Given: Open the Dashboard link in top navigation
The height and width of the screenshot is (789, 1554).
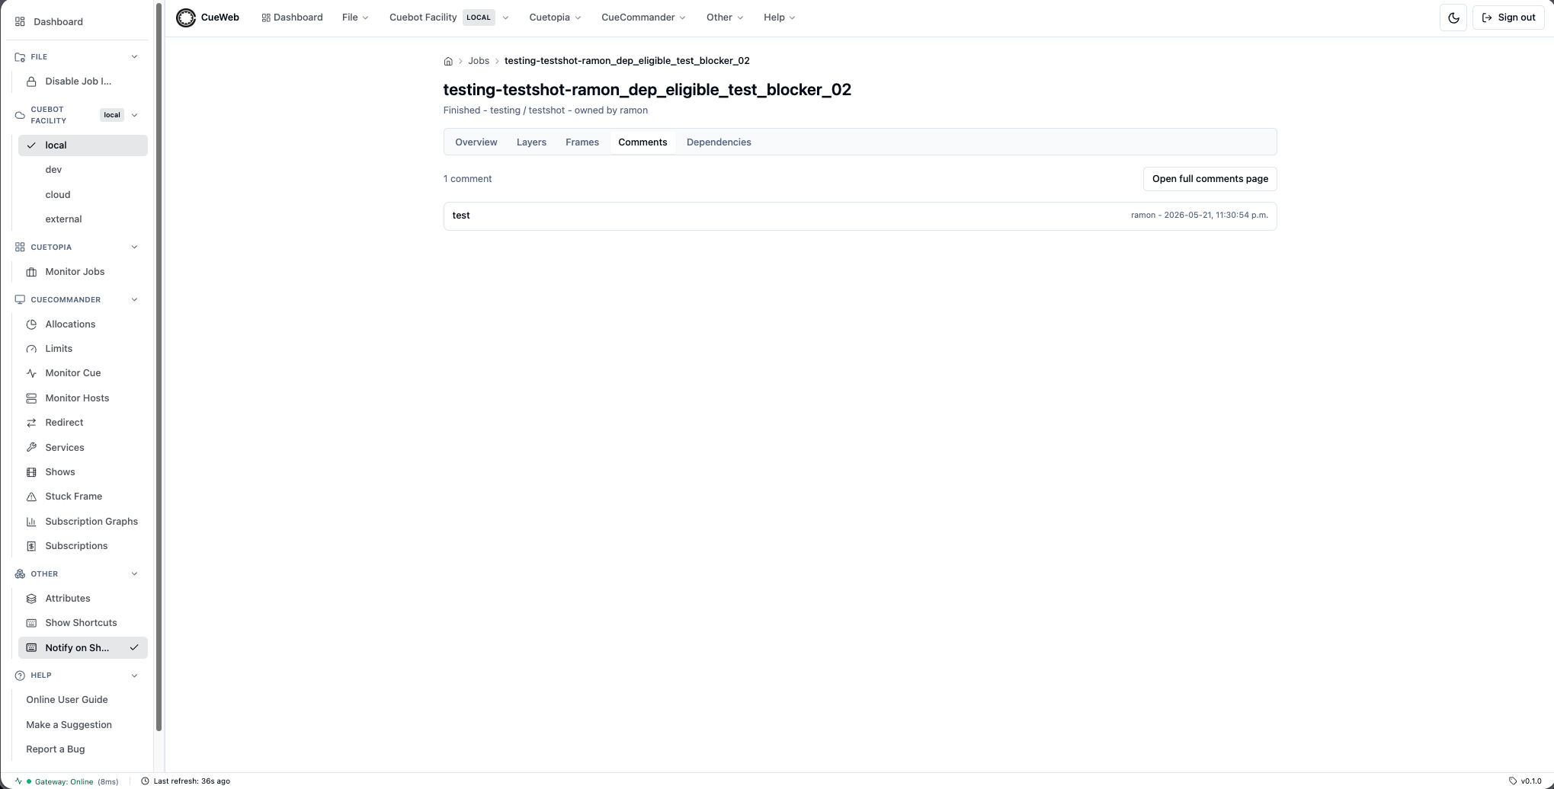Looking at the screenshot, I should pyautogui.click(x=292, y=18).
